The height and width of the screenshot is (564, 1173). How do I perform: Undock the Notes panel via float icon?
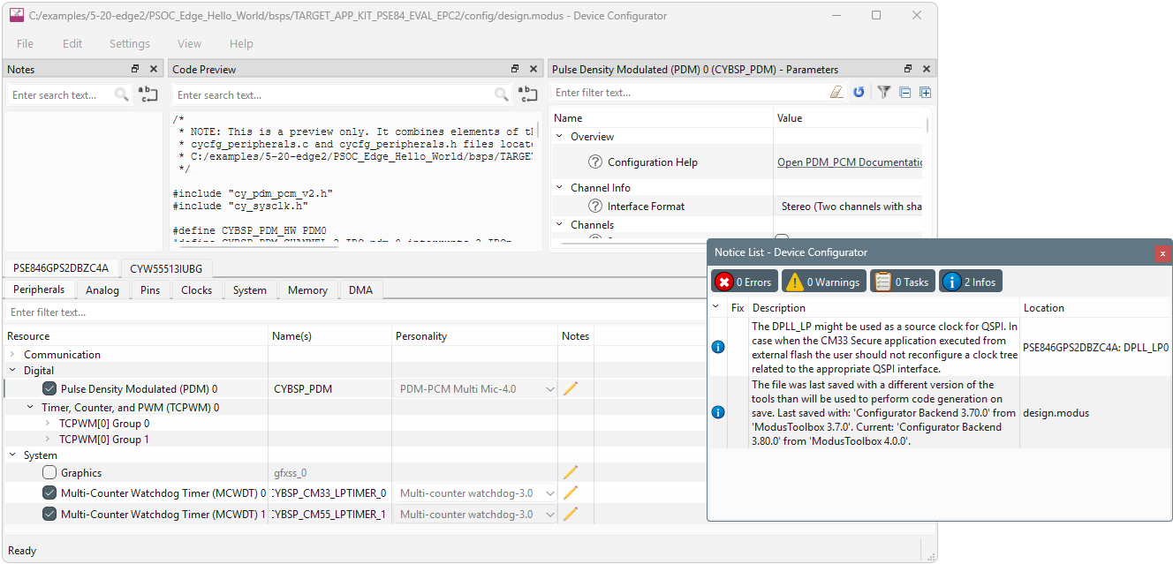click(x=135, y=69)
